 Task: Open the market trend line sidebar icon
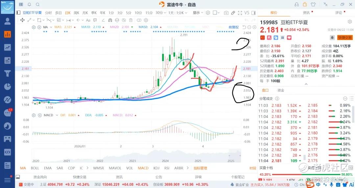coord(8,47)
